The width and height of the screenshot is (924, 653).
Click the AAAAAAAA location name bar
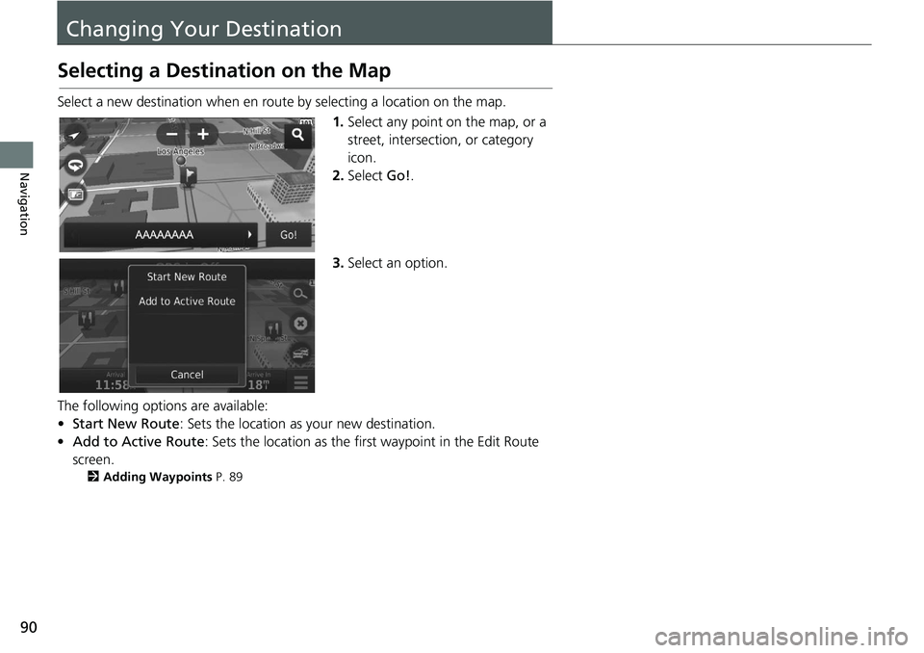click(x=161, y=235)
